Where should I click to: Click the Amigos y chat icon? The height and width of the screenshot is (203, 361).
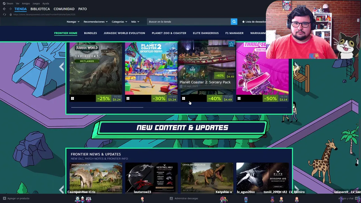coord(356,198)
